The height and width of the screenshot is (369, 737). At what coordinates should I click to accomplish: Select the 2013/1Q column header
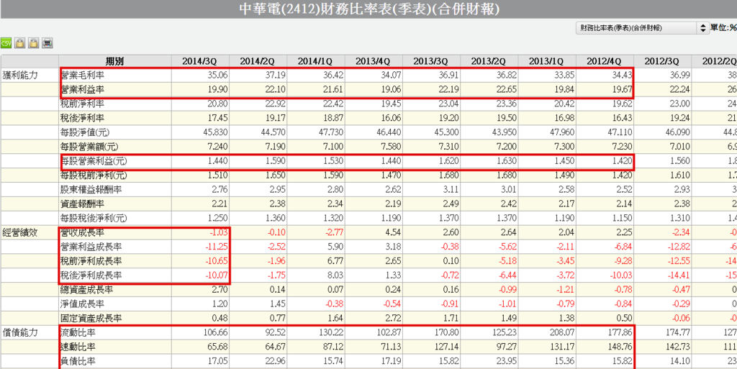tap(547, 61)
